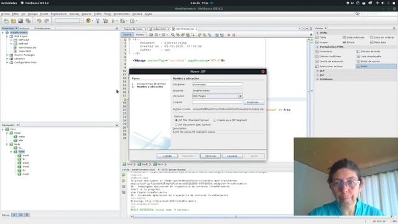Click the Clean and Build icon
398x224 pixels.
click(105, 21)
